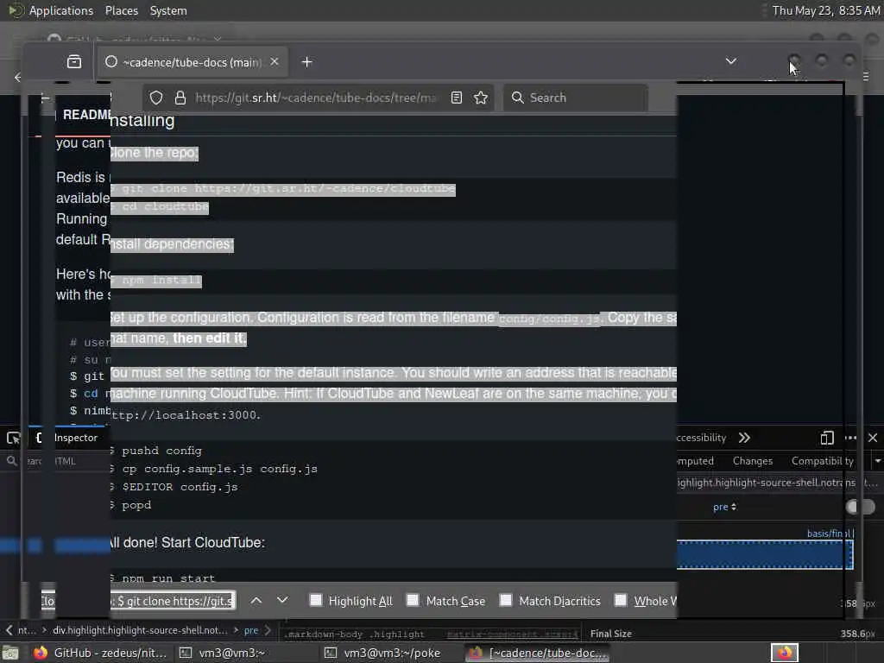Click the site security padlock icon
The width and height of the screenshot is (884, 663).
click(x=180, y=98)
